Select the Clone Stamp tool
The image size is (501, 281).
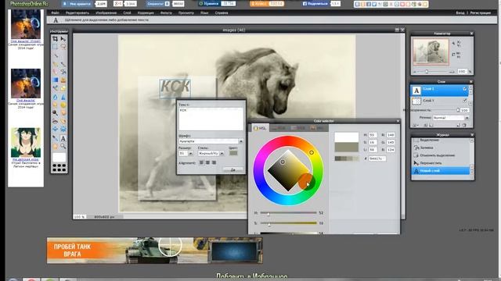click(63, 80)
